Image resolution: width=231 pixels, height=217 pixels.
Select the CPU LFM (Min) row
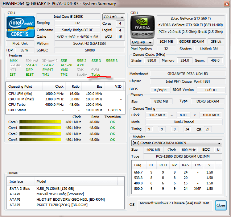pos(65,94)
